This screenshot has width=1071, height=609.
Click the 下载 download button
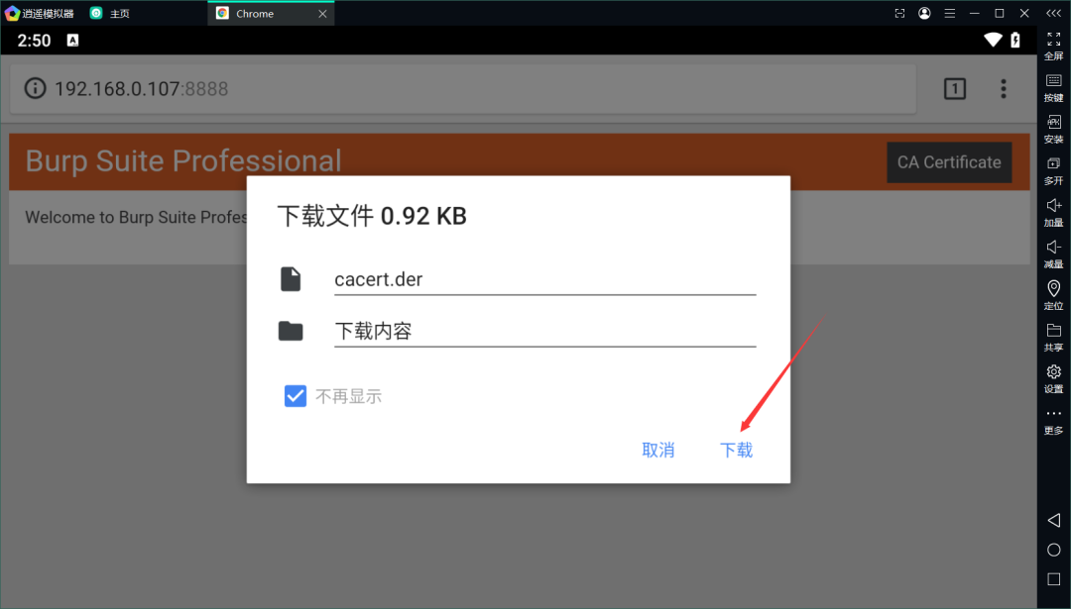click(736, 451)
